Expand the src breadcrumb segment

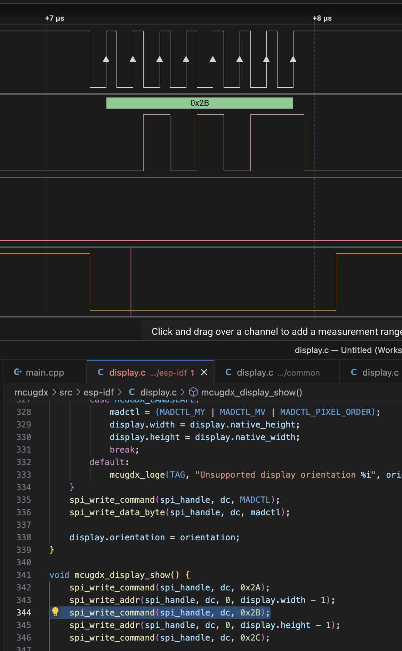tap(66, 392)
